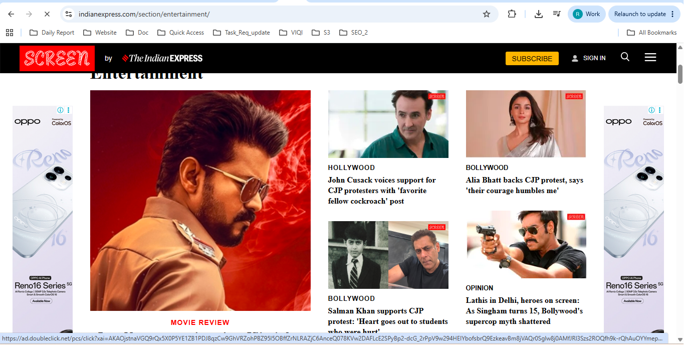This screenshot has height=345, width=684.
Task: Open the site search magnifier
Action: [625, 57]
